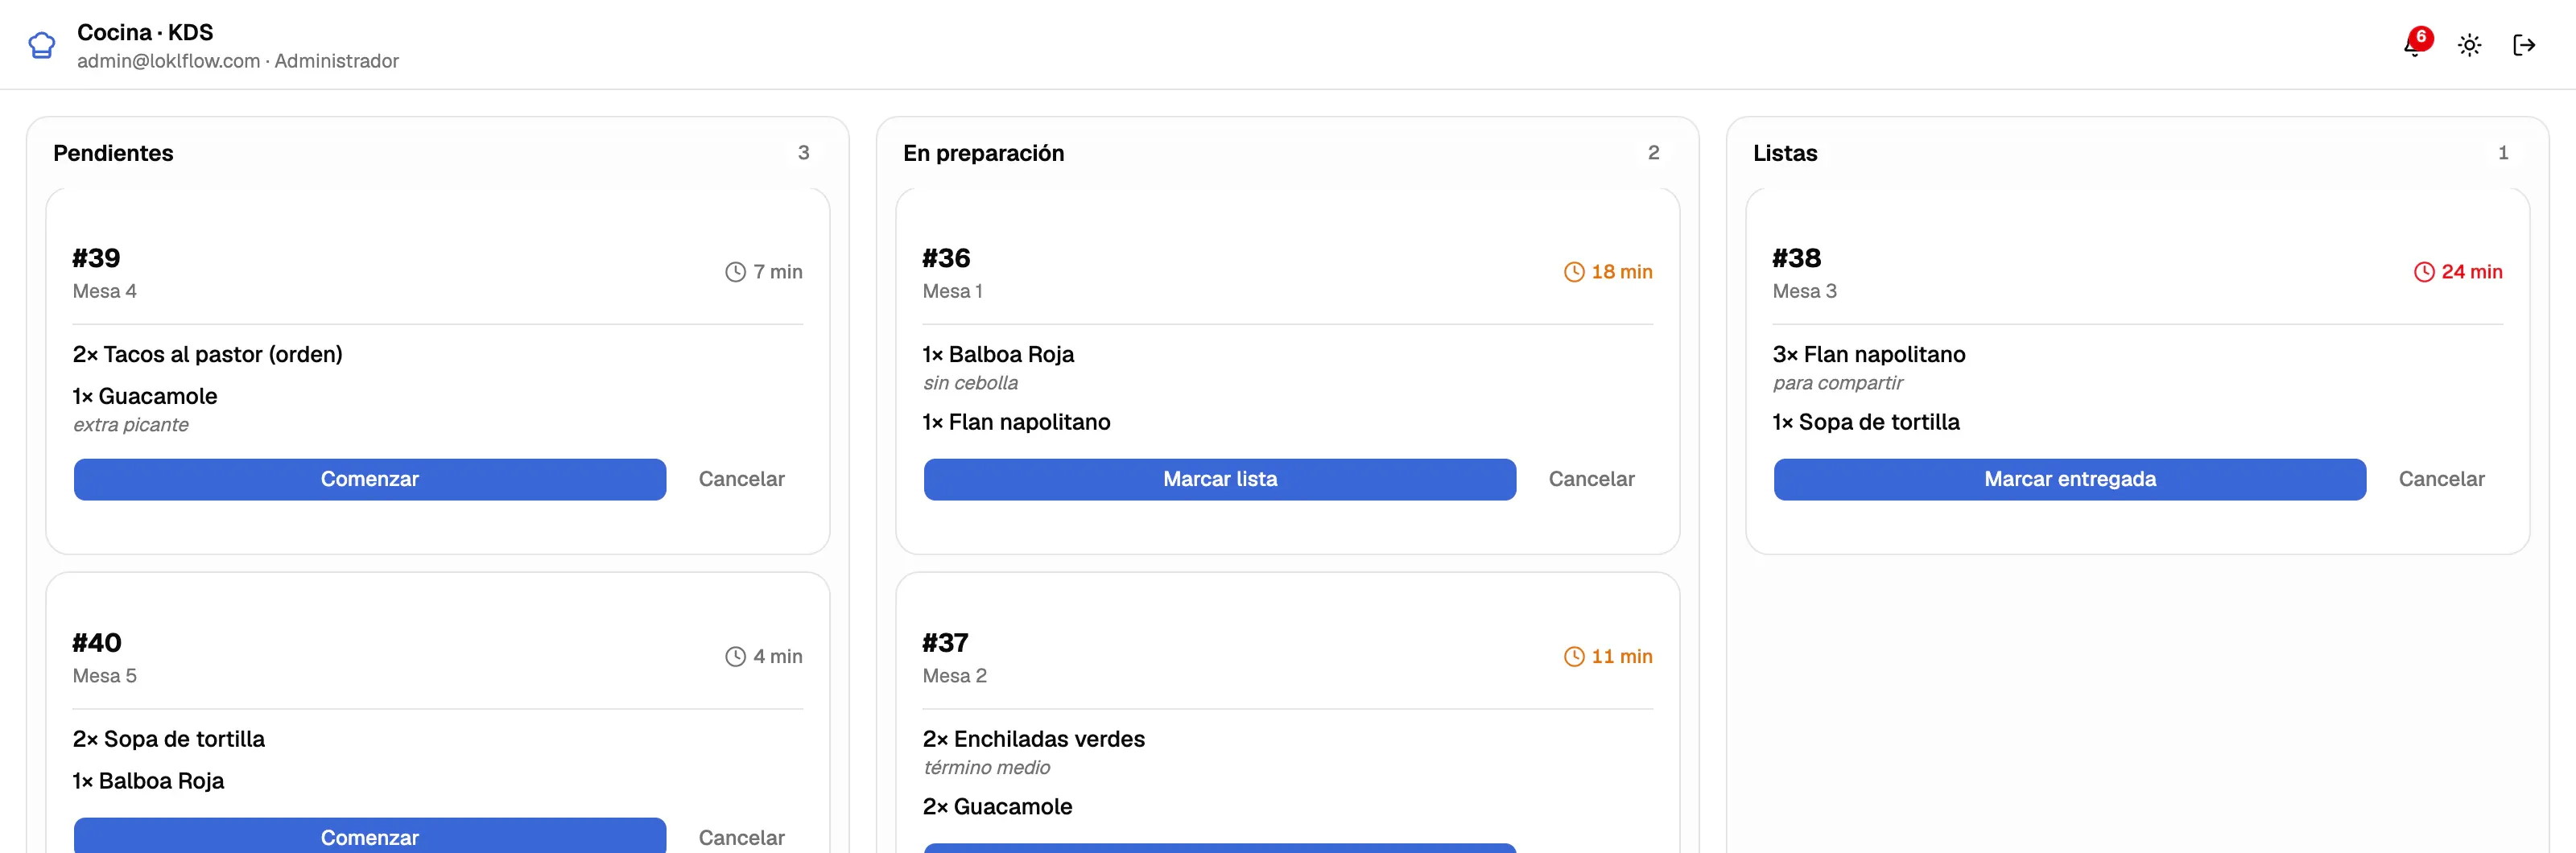Start order #40 with Comenzar button
The height and width of the screenshot is (853, 2576).
click(370, 836)
